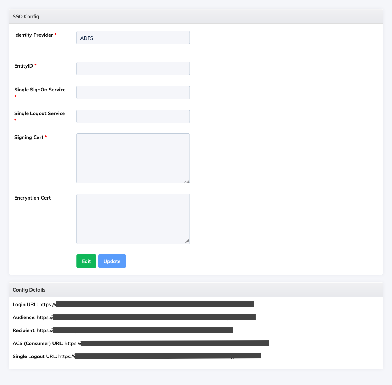The height and width of the screenshot is (385, 392).
Task: Click the Identity Provider label
Action: pos(34,35)
